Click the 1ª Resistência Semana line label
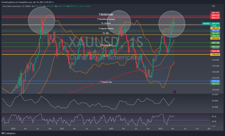225x136 pixels. pos(106,19)
